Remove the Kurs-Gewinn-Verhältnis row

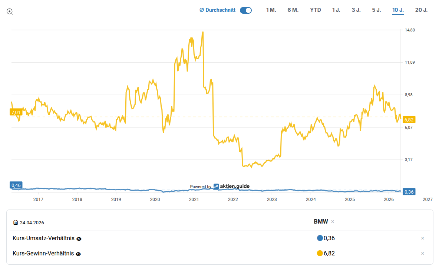422,254
